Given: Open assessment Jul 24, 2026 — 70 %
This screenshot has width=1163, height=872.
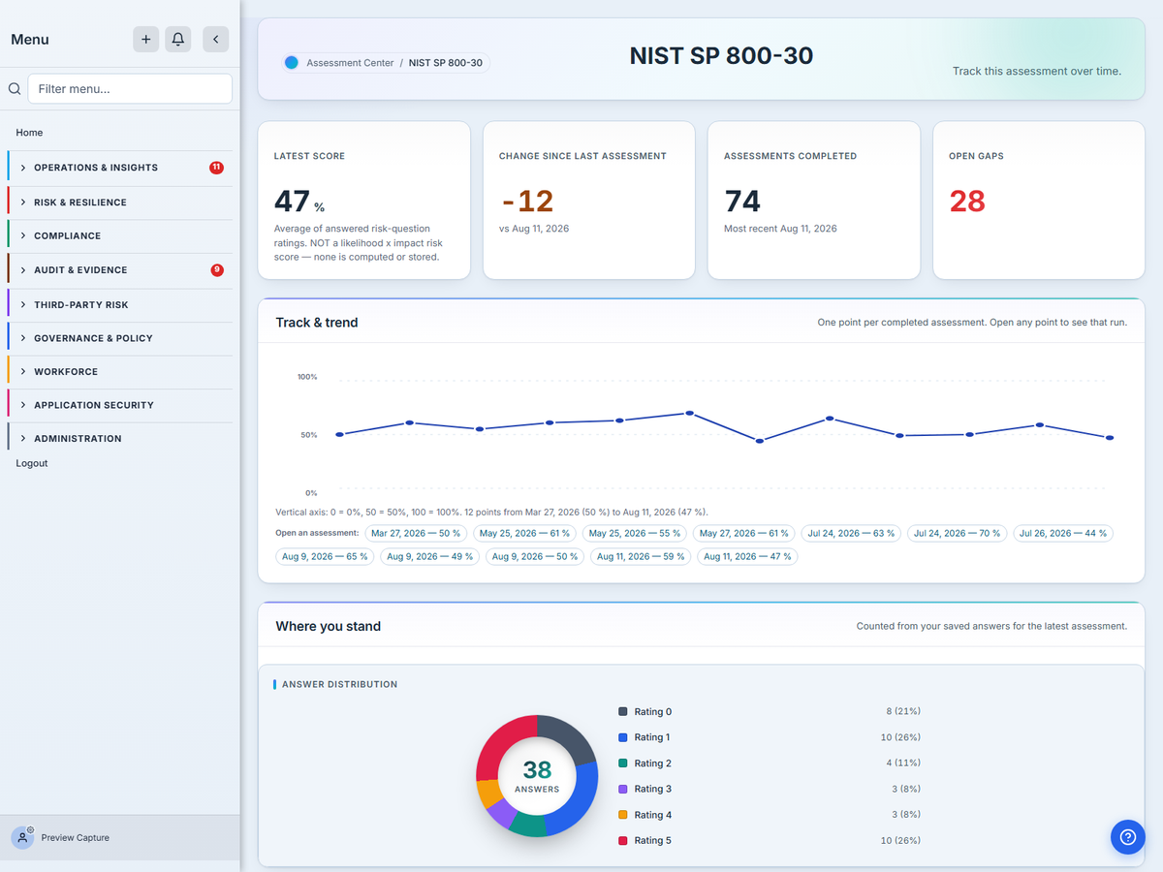Looking at the screenshot, I should pyautogui.click(x=958, y=533).
